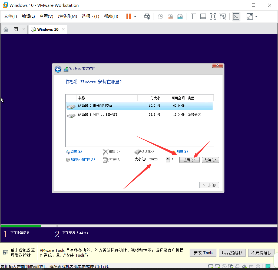Image resolution: width=278 pixels, height=270 pixels.
Task: Click the drive icon beside 扩展
Action: click(x=106, y=160)
